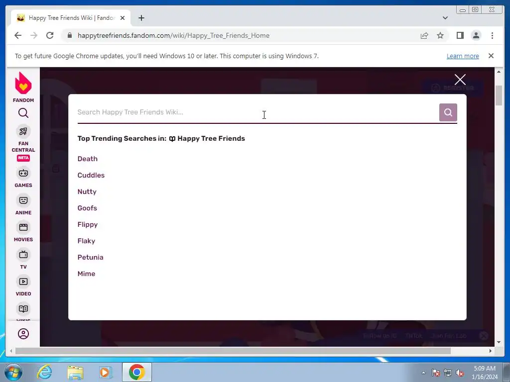This screenshot has height=382, width=510.
Task: Show hidden system tray icons
Action: pyautogui.click(x=423, y=373)
